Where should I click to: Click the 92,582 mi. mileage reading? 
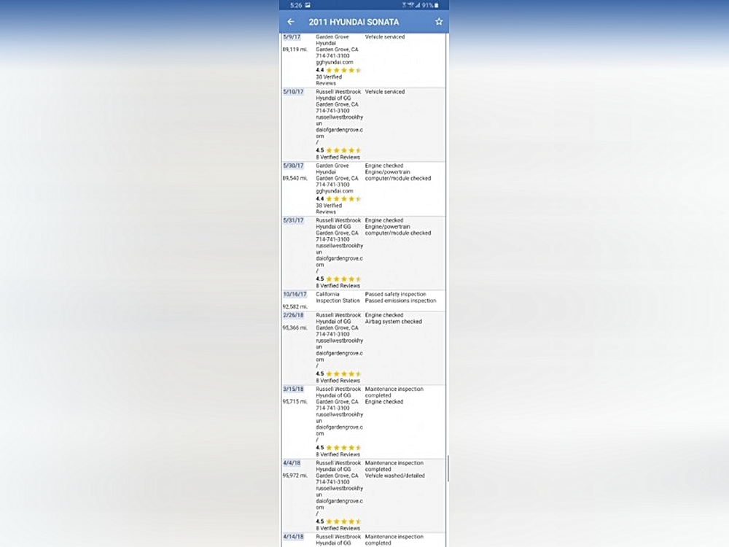295,307
